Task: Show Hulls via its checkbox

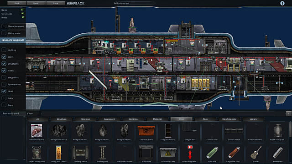Action: click(4, 98)
